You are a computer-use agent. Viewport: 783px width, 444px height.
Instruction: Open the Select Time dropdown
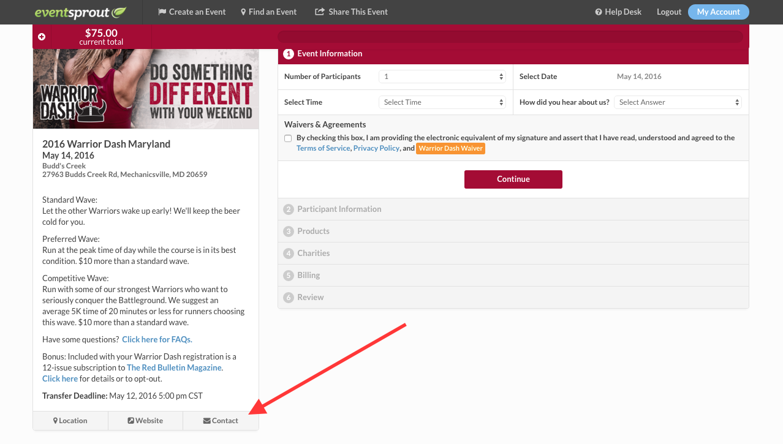pyautogui.click(x=442, y=102)
